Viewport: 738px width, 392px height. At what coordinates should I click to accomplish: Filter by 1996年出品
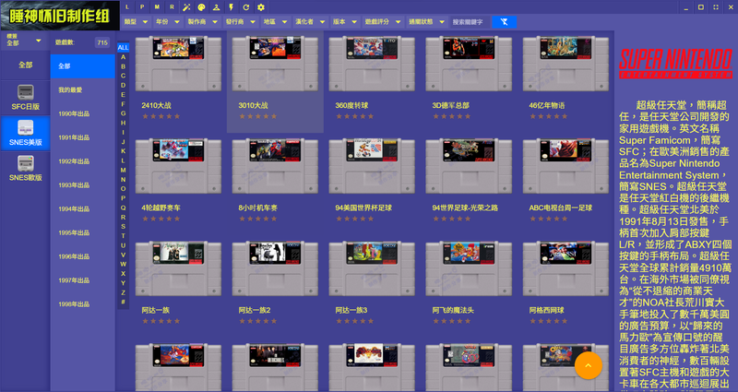click(x=83, y=256)
